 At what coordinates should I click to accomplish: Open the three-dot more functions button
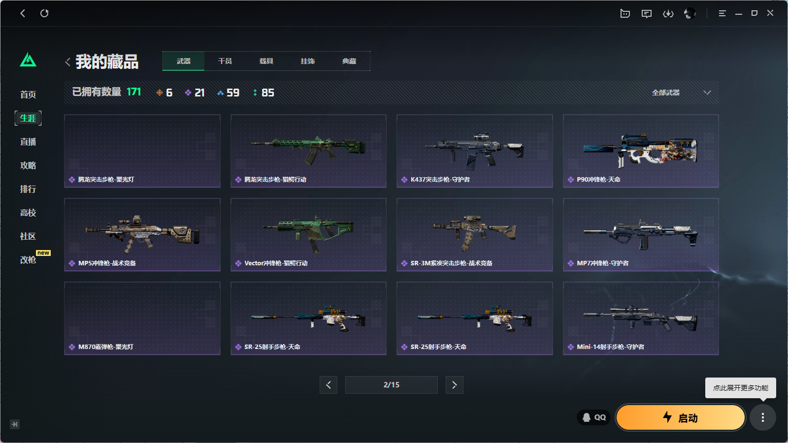[763, 418]
